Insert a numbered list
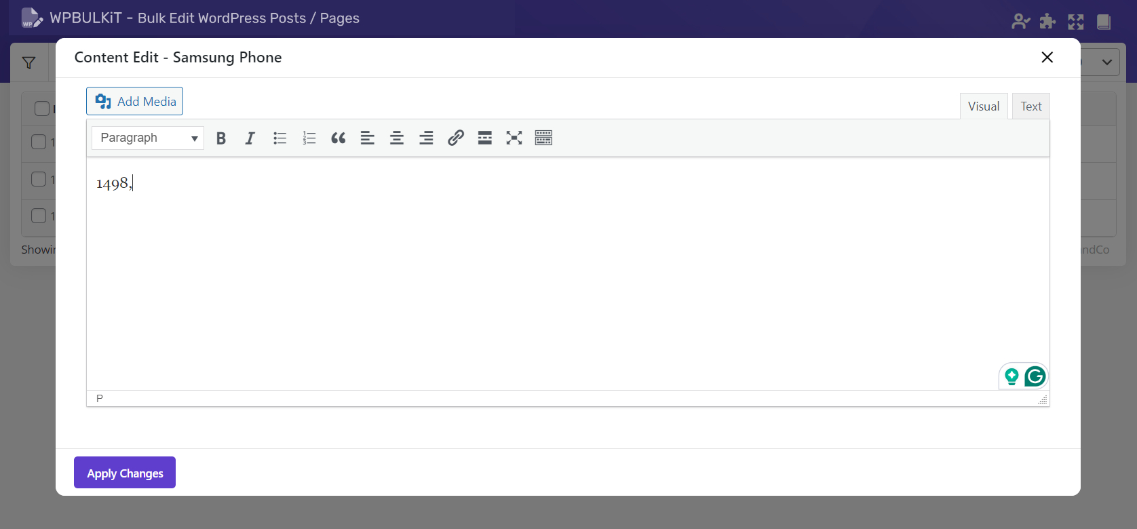The image size is (1137, 529). [x=309, y=138]
